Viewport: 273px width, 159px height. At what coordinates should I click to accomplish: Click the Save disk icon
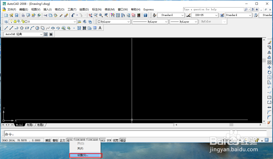[x=17, y=15]
